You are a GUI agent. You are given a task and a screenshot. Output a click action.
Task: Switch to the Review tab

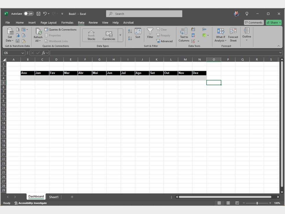[x=93, y=23]
